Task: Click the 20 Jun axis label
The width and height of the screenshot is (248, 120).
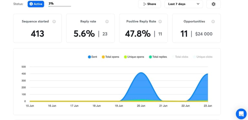Action: 141,106
